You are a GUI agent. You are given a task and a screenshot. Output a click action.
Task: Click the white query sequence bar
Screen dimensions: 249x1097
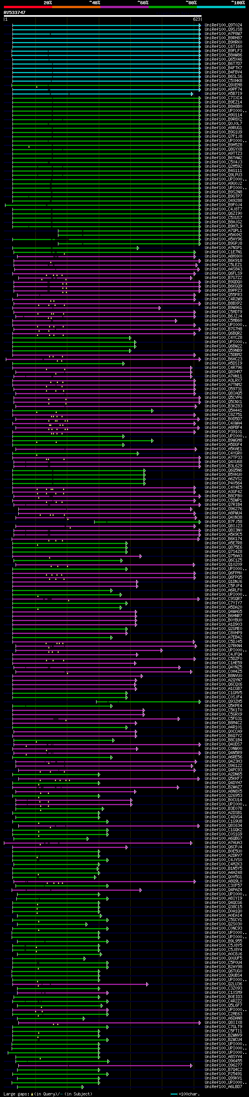coord(102,16)
